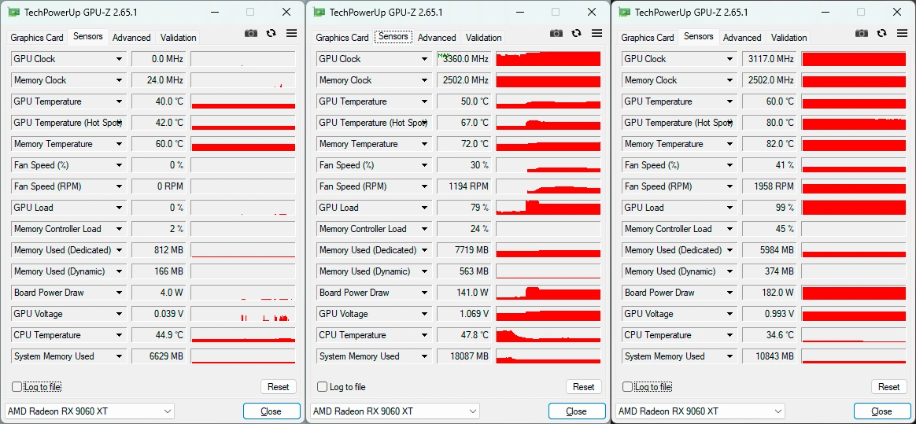Select Sensors tab in middle window

(393, 36)
